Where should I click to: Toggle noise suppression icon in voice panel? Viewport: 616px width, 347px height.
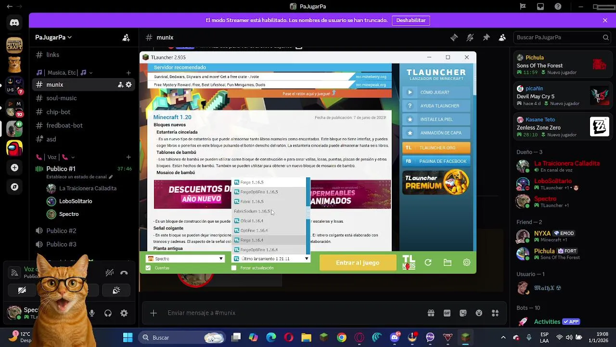click(x=110, y=273)
